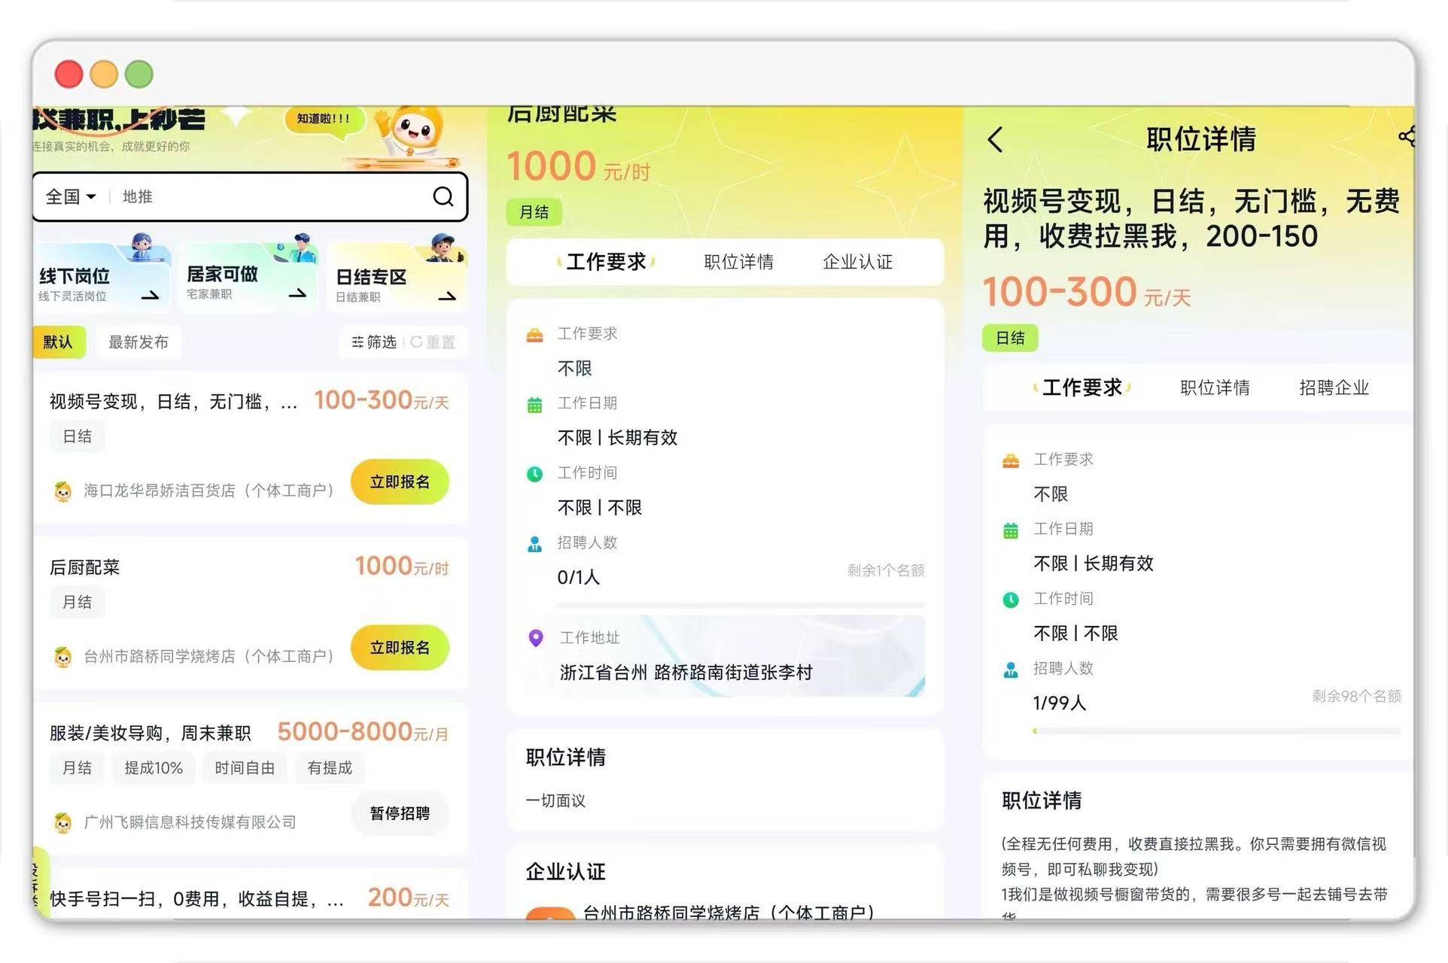Image resolution: width=1448 pixels, height=963 pixels.
Task: Open the 视频号变现 job title in list
Action: click(x=174, y=402)
